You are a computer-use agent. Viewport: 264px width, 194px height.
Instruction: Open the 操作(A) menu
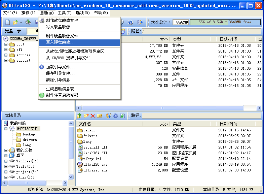pyautogui.click(x=28, y=13)
